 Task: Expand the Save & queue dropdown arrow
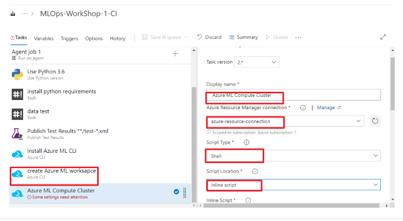[186, 37]
